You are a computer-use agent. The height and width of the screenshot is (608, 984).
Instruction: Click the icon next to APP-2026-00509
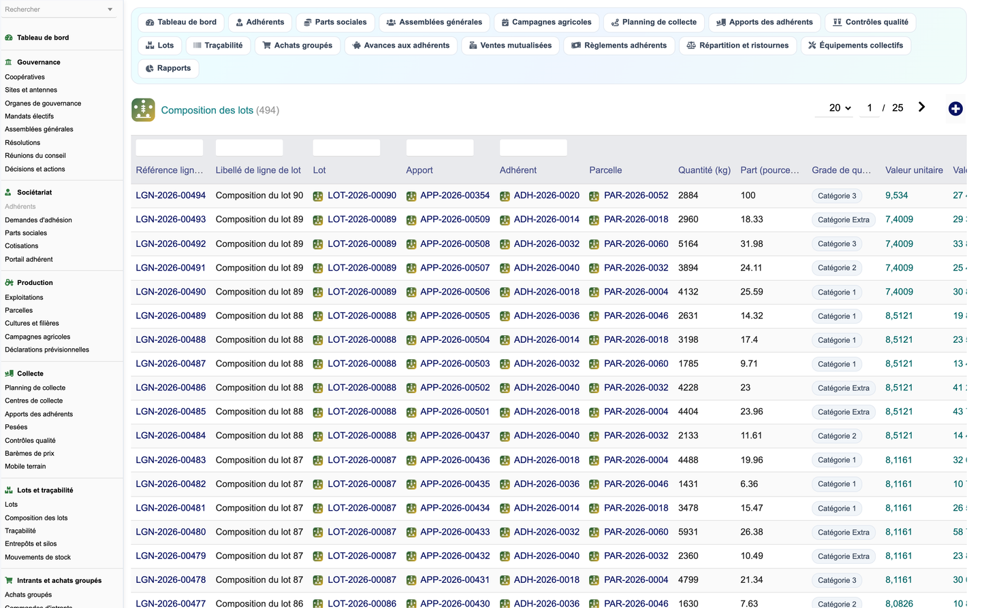pos(411,220)
